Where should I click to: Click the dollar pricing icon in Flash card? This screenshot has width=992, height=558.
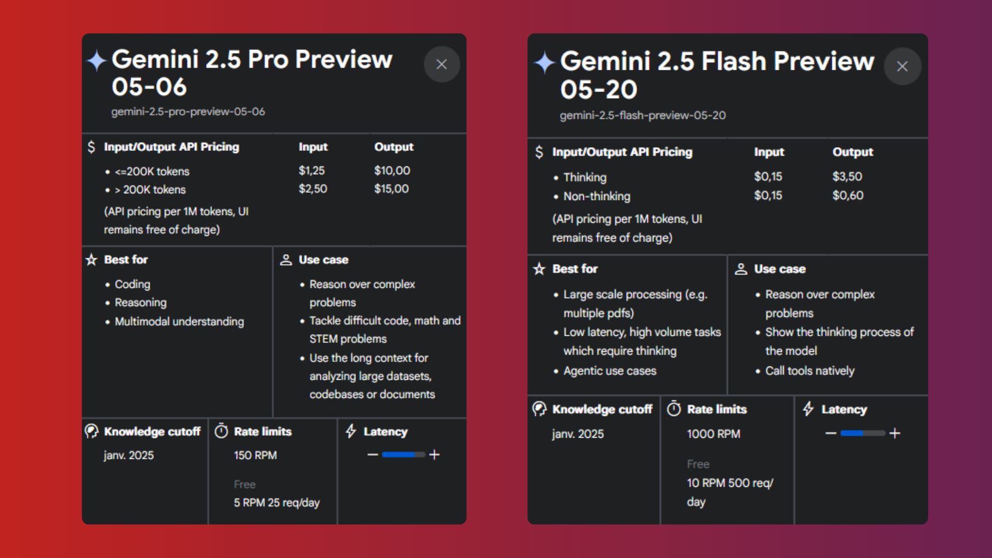click(x=539, y=152)
